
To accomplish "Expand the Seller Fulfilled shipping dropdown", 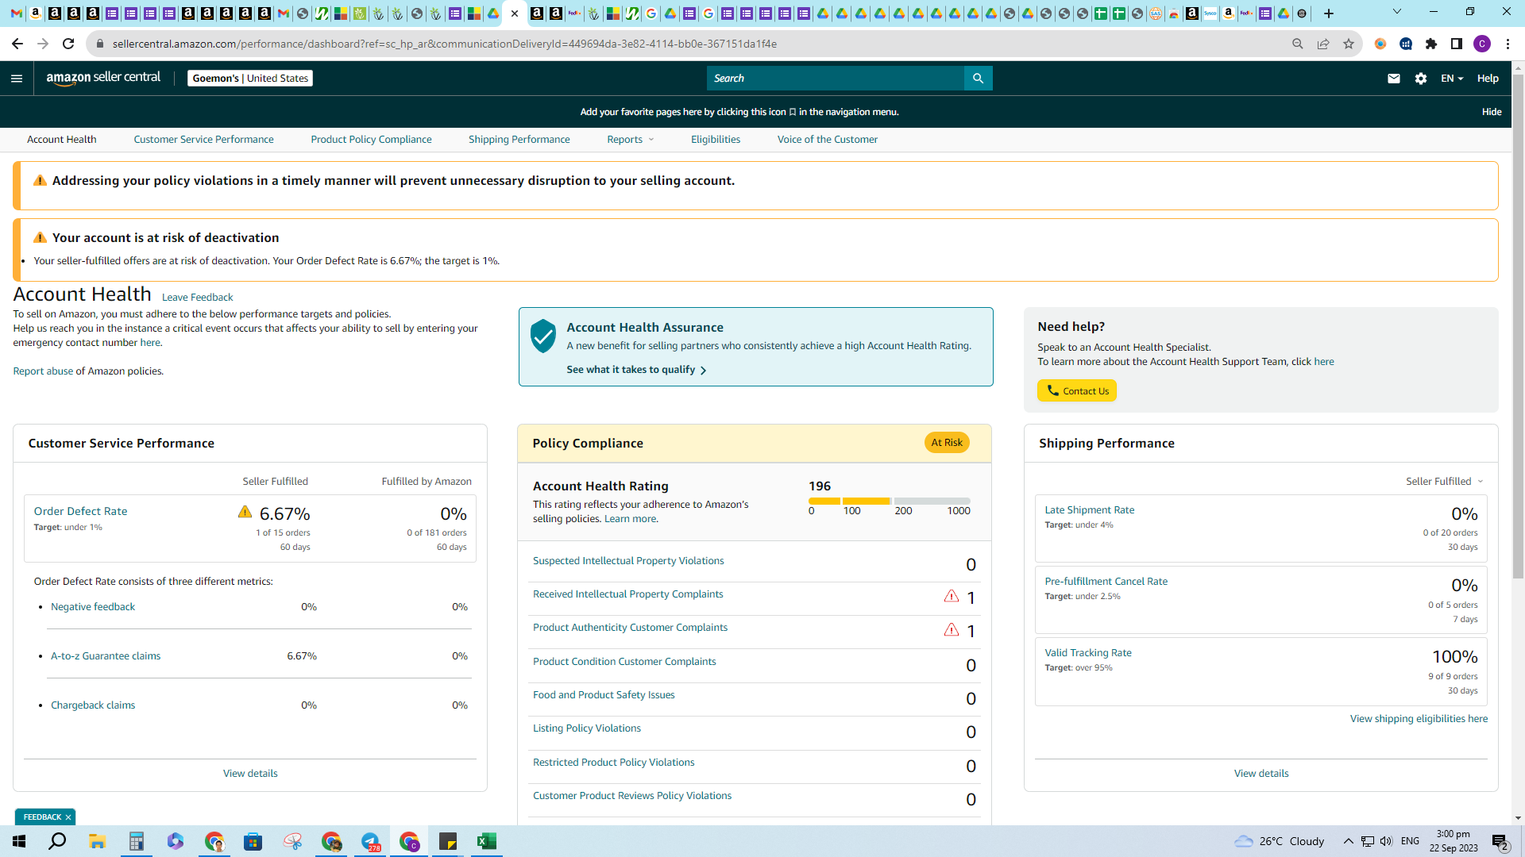I will (1444, 481).
